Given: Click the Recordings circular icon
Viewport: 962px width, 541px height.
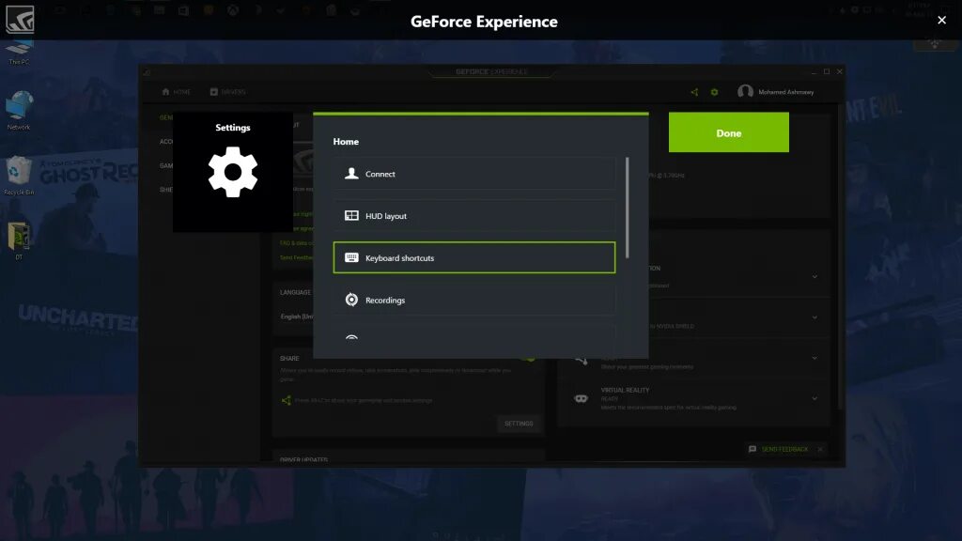Looking at the screenshot, I should 351,300.
